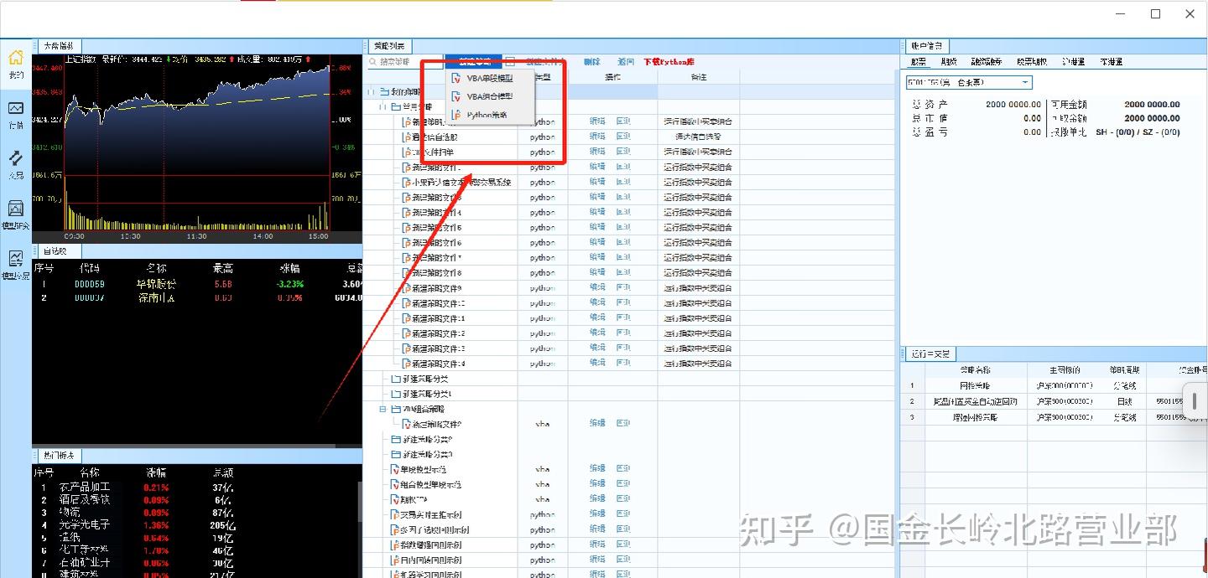Open 模型研发 from the sidebar

click(16, 216)
